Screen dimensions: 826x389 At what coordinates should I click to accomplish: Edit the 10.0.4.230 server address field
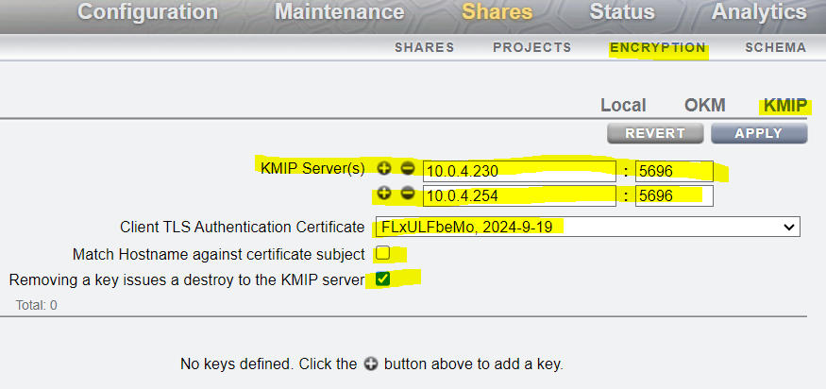coord(519,171)
